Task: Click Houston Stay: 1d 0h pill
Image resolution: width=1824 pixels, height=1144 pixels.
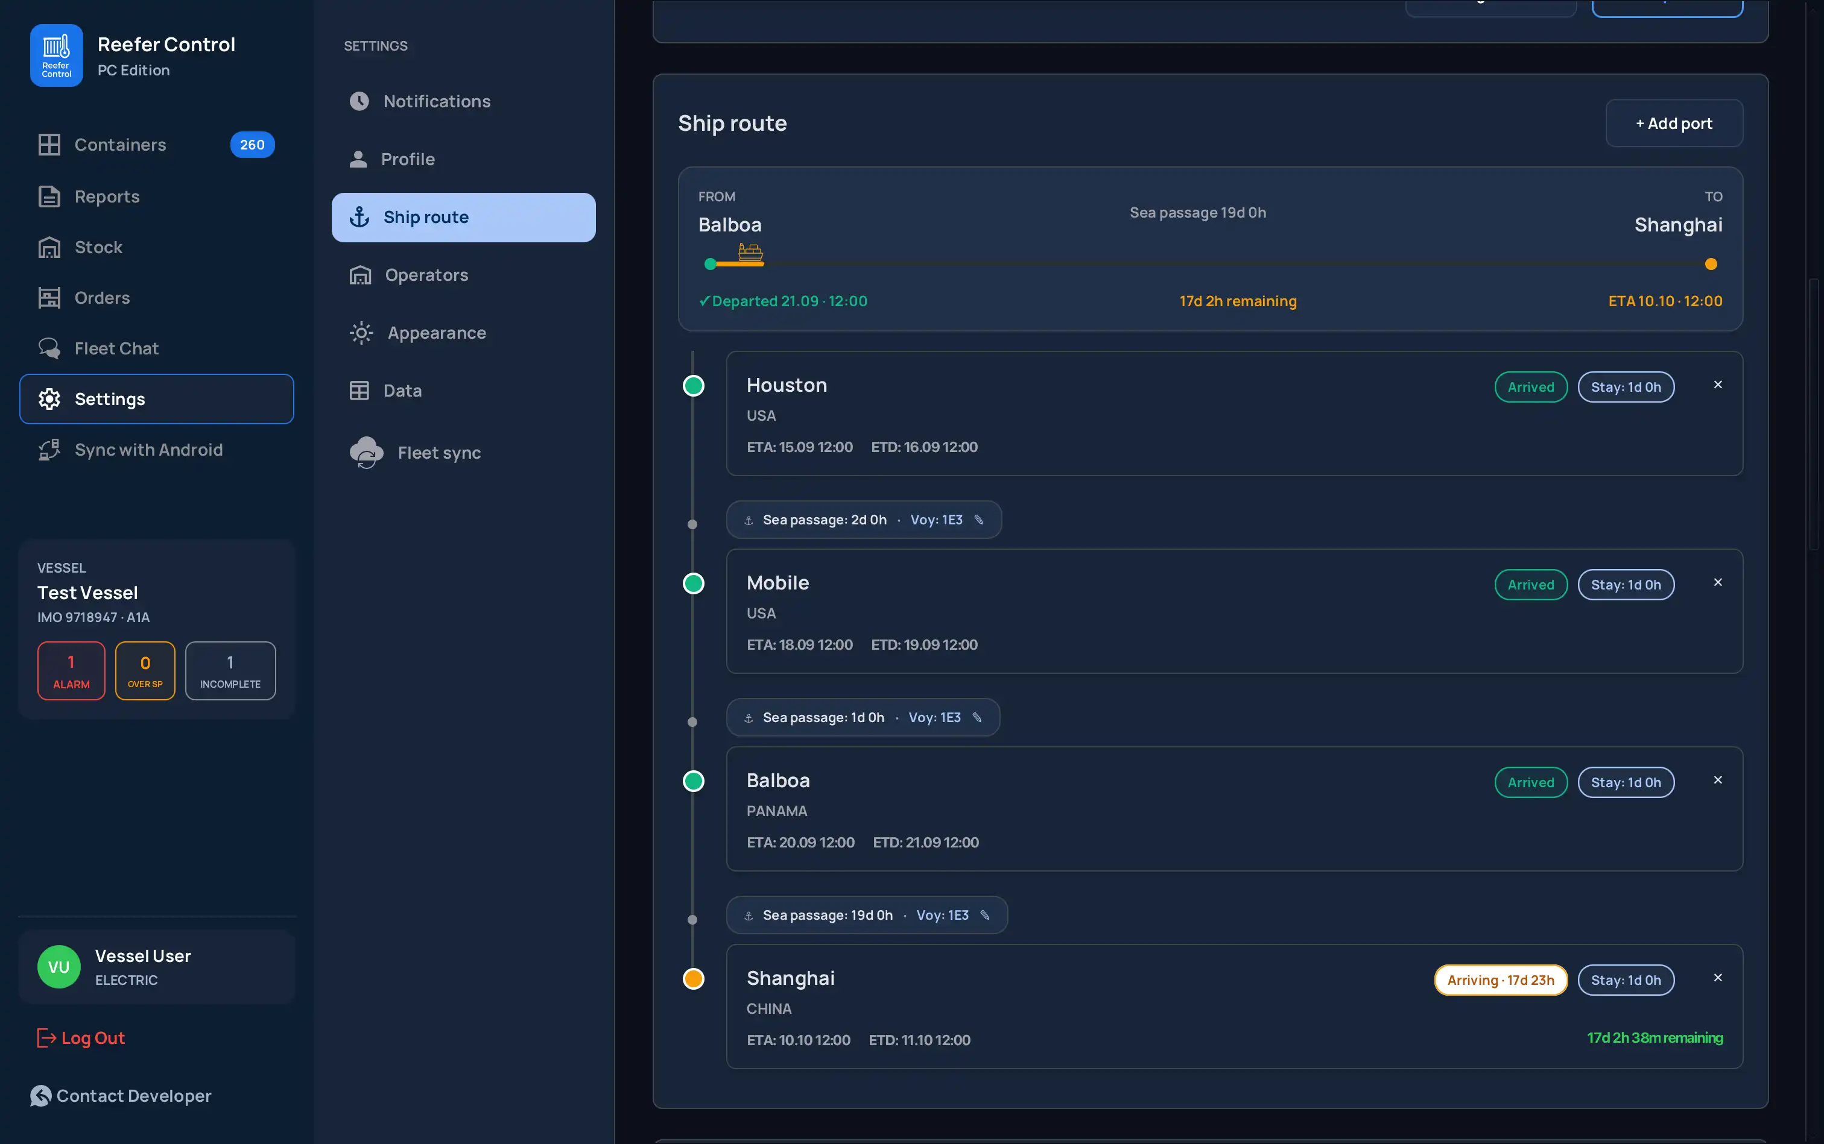Action: pyautogui.click(x=1626, y=388)
